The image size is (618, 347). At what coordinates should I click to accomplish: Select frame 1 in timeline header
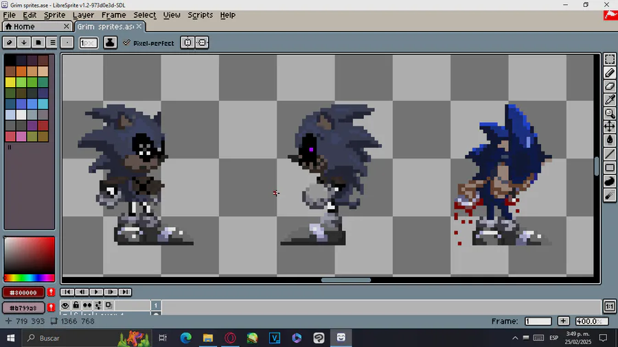156,305
